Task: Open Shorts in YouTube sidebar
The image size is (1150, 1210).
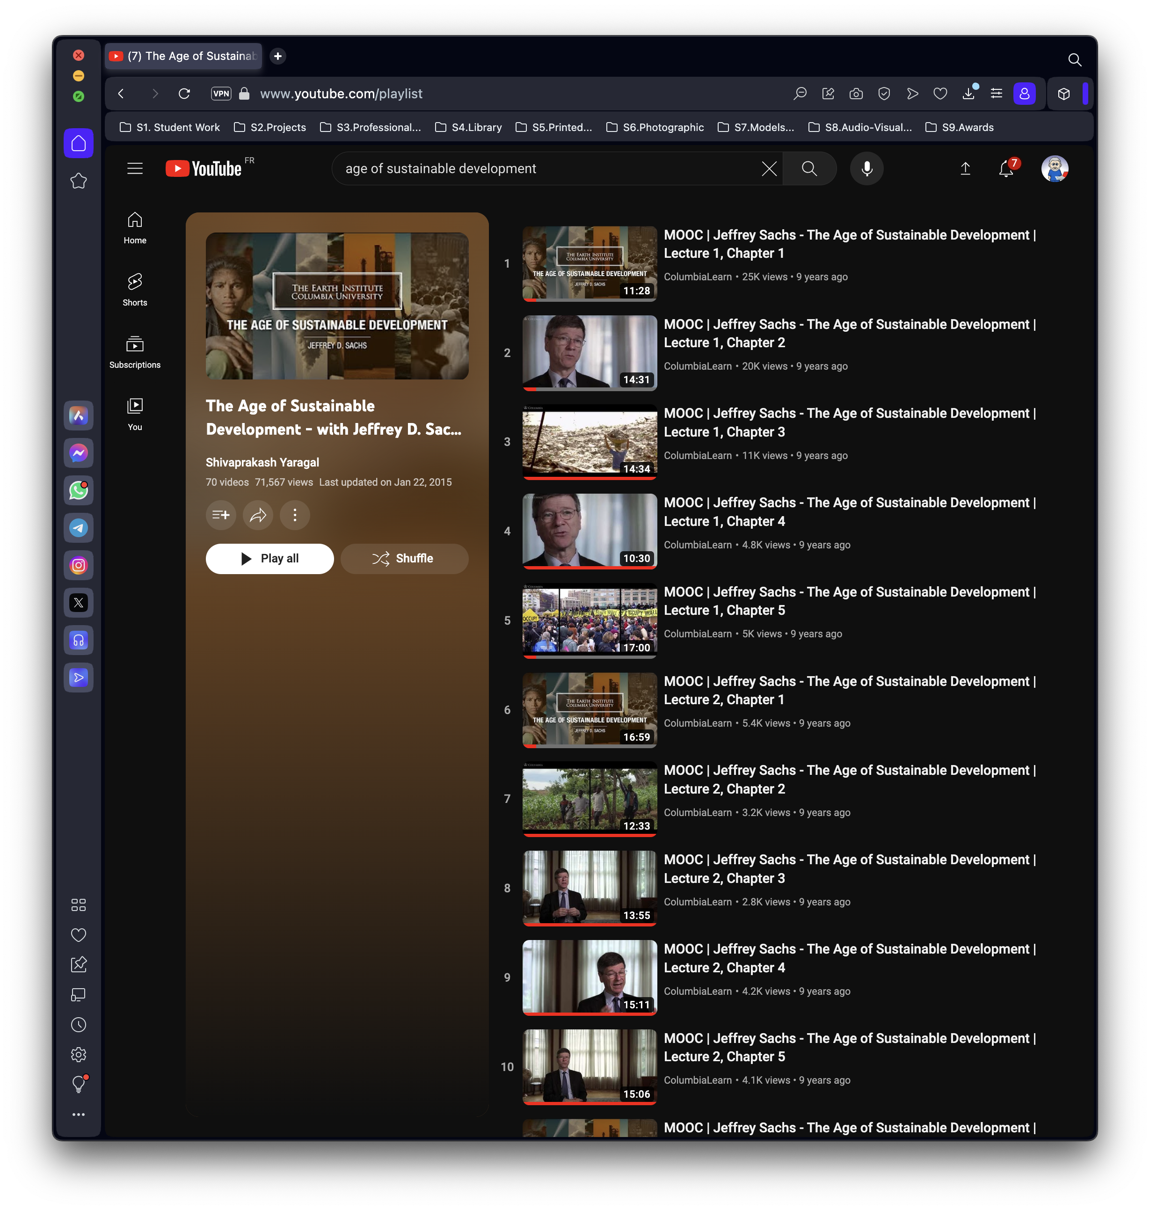Action: tap(135, 290)
